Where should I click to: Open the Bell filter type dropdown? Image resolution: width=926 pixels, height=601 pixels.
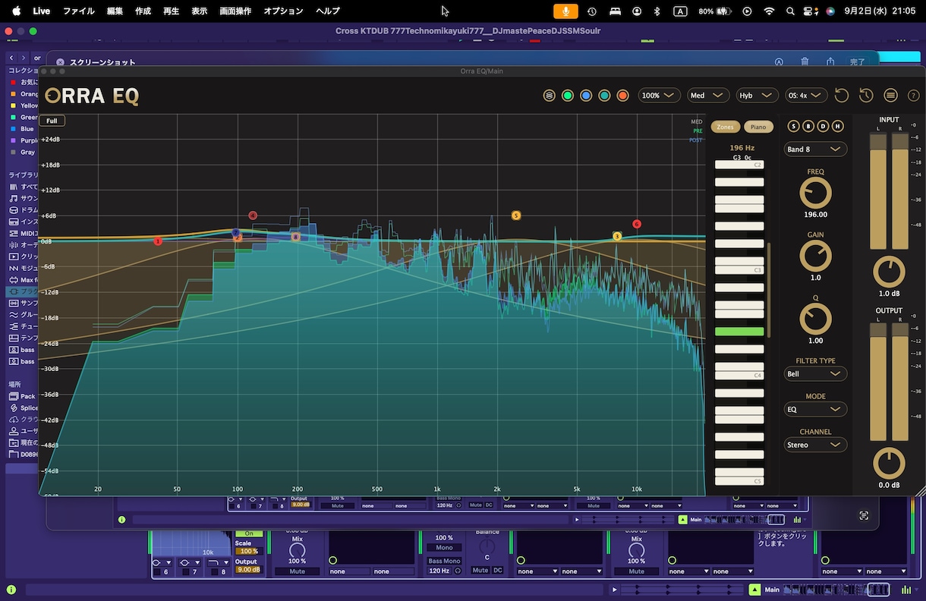click(815, 374)
